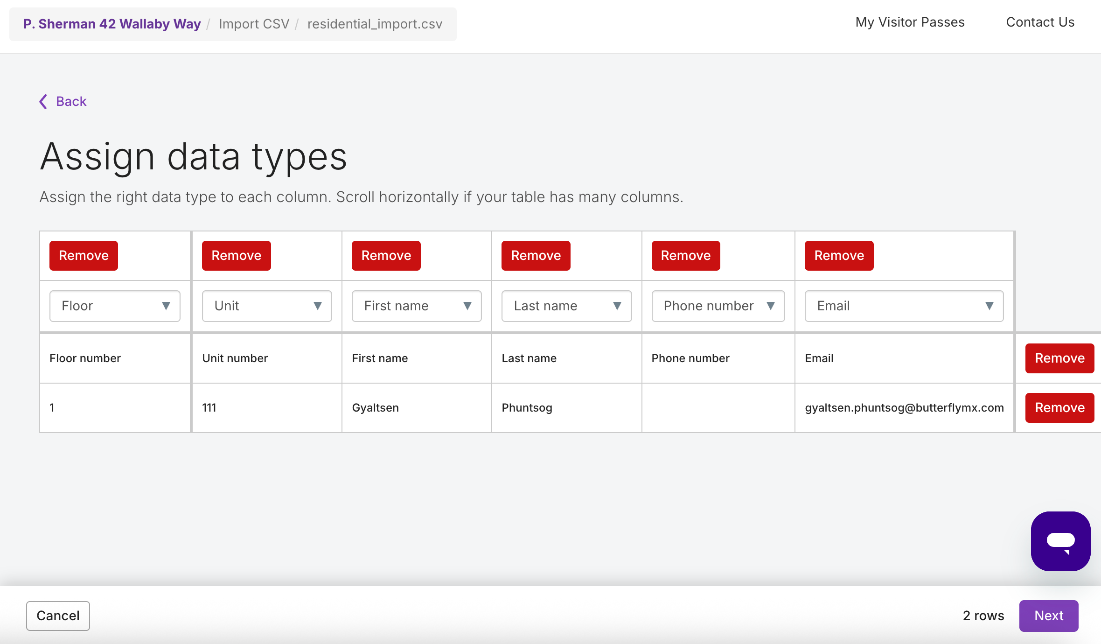Open the Contact Us page
The height and width of the screenshot is (644, 1101).
1040,22
